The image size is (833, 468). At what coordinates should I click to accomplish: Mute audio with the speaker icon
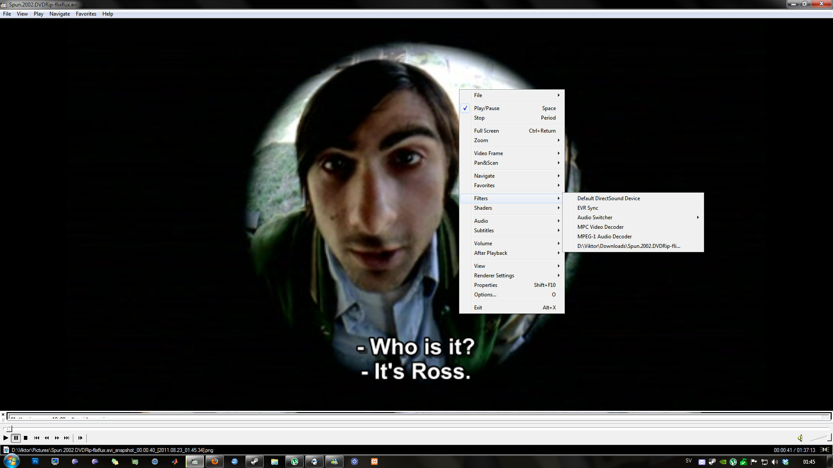tap(800, 438)
